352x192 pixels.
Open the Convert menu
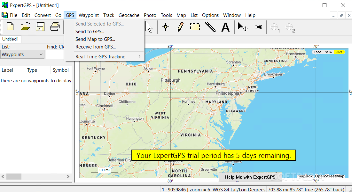coord(43,15)
